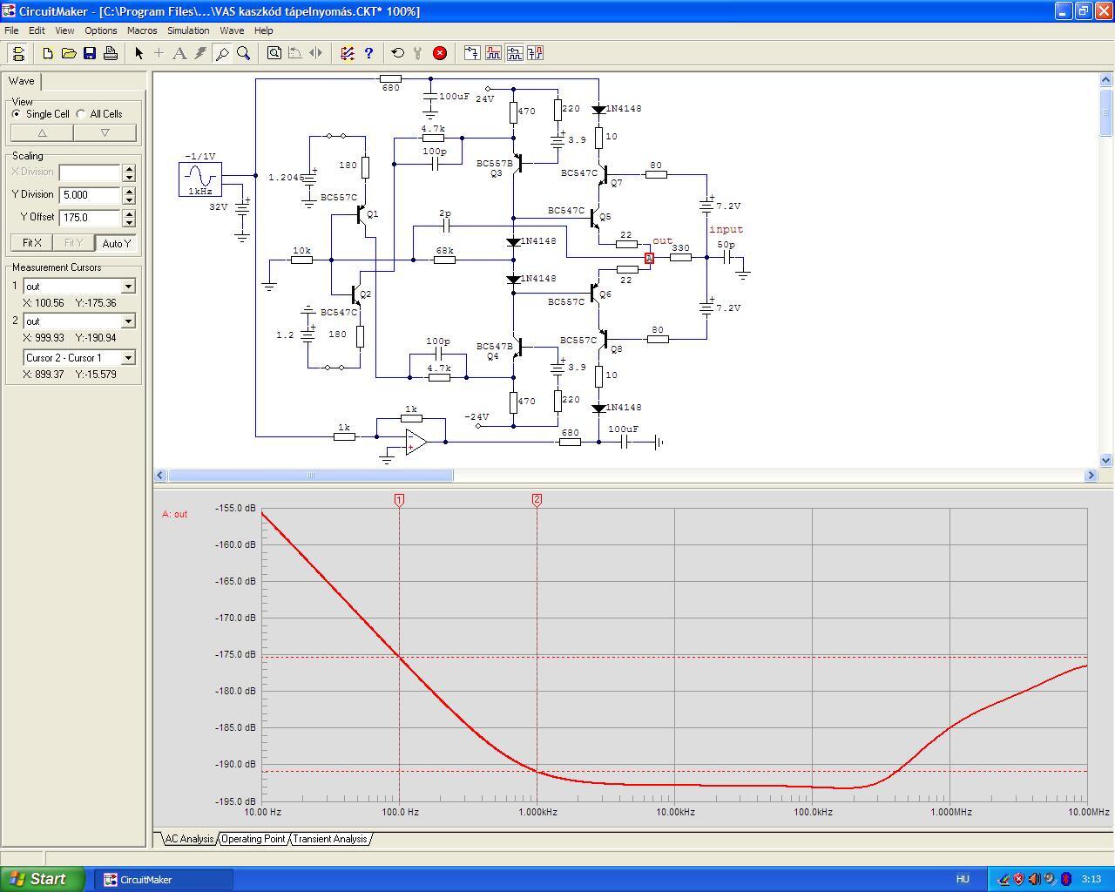The height and width of the screenshot is (892, 1115).
Task: Click the blue question mark help icon
Action: pyautogui.click(x=368, y=53)
